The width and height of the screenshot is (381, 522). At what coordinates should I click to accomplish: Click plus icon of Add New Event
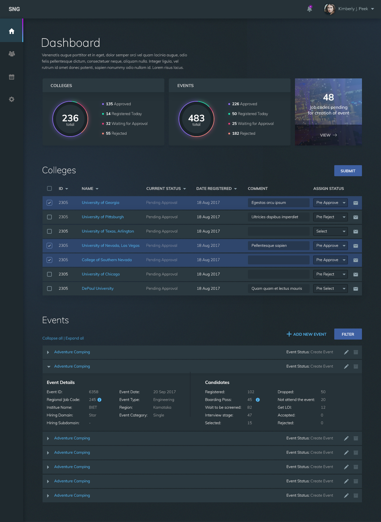point(289,334)
